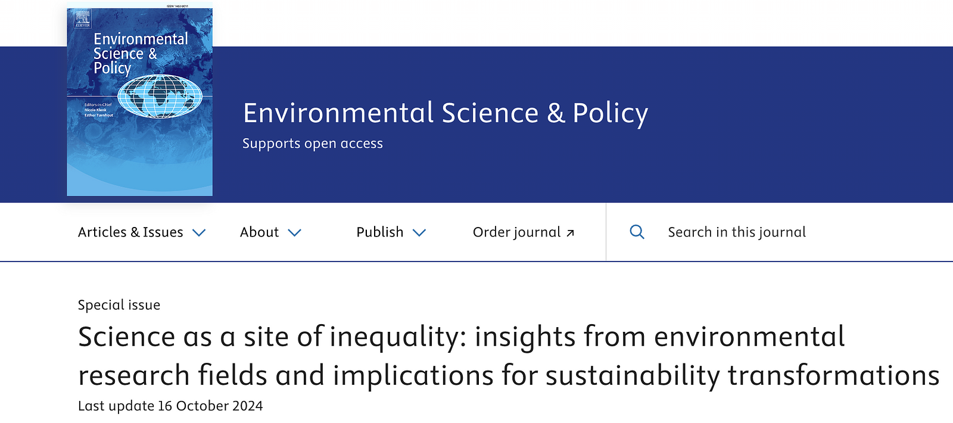Open the About menu label
The image size is (953, 423).
coord(259,232)
